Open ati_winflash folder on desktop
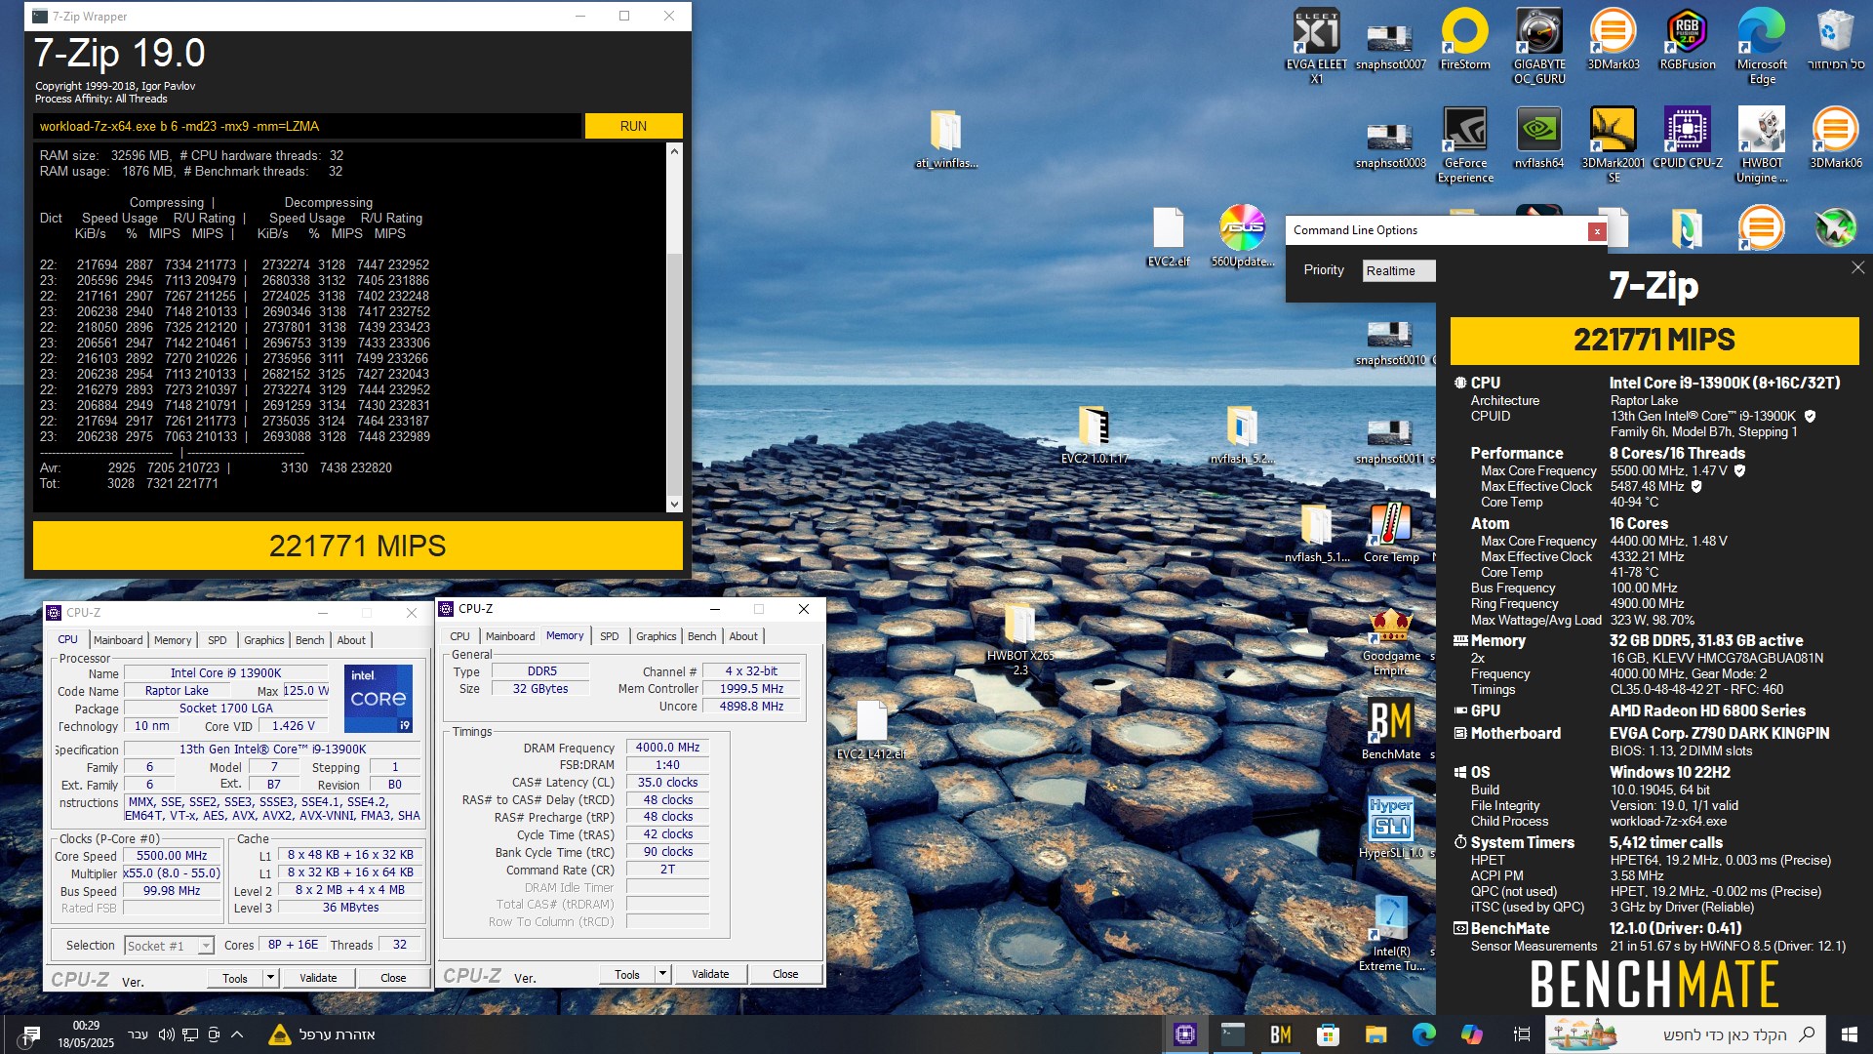Image resolution: width=1873 pixels, height=1054 pixels. click(x=946, y=138)
